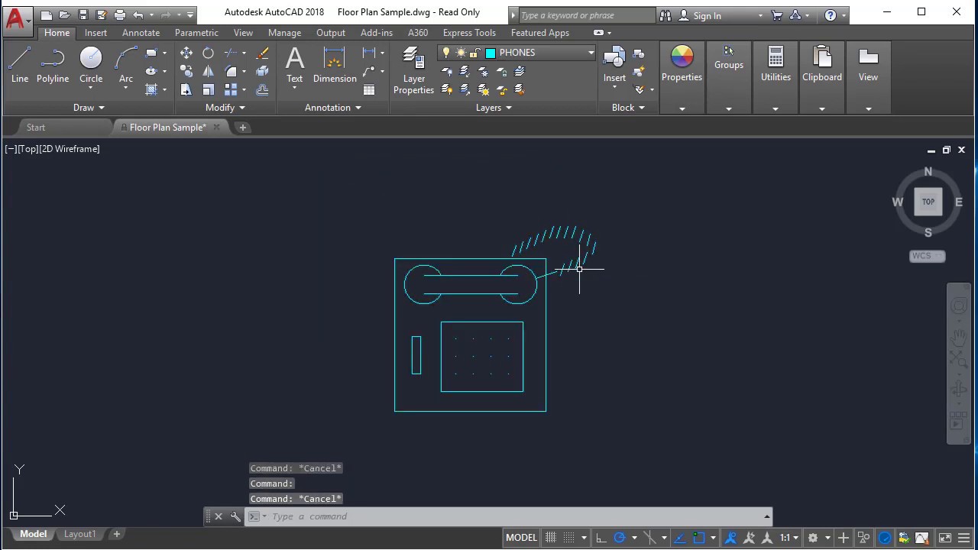Toggle PHONES layer lock icon

[474, 53]
